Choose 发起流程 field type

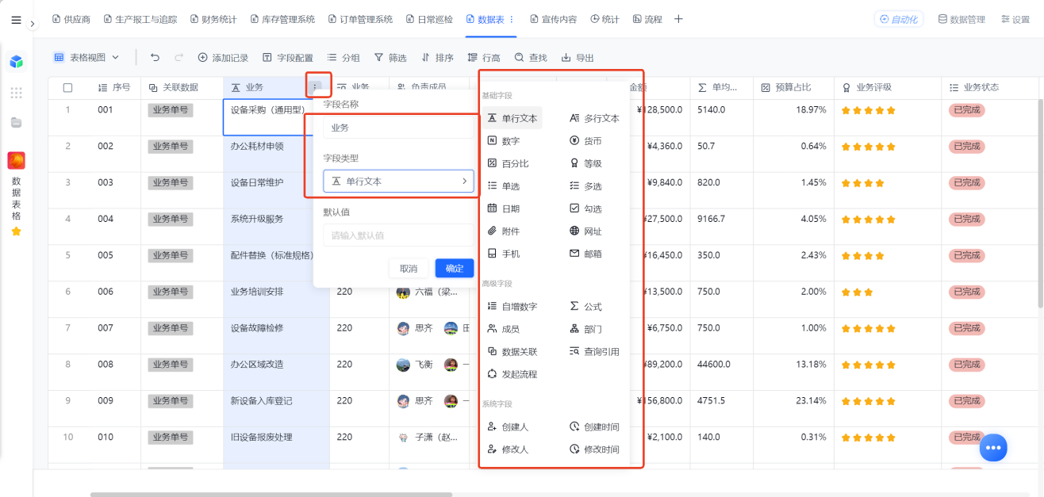[512, 374]
